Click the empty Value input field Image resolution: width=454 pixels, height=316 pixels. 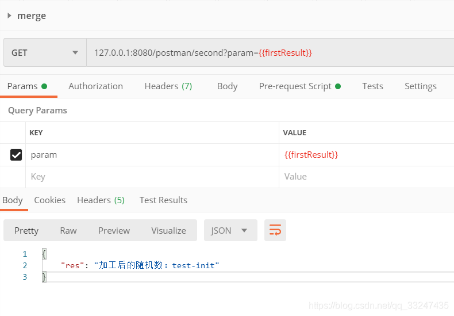pyautogui.click(x=366, y=177)
